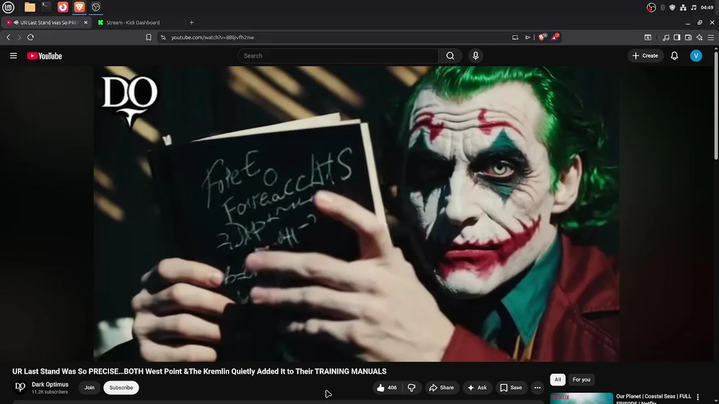
Task: Subscribe to Dark Optimus
Action: click(121, 388)
